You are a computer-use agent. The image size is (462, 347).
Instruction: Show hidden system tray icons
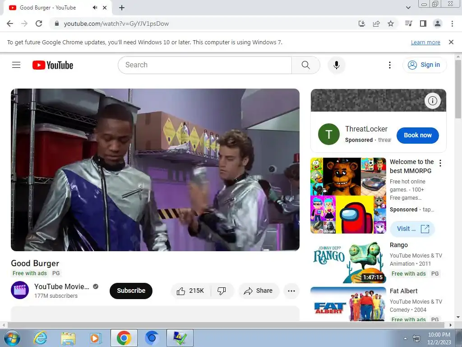pyautogui.click(x=405, y=338)
